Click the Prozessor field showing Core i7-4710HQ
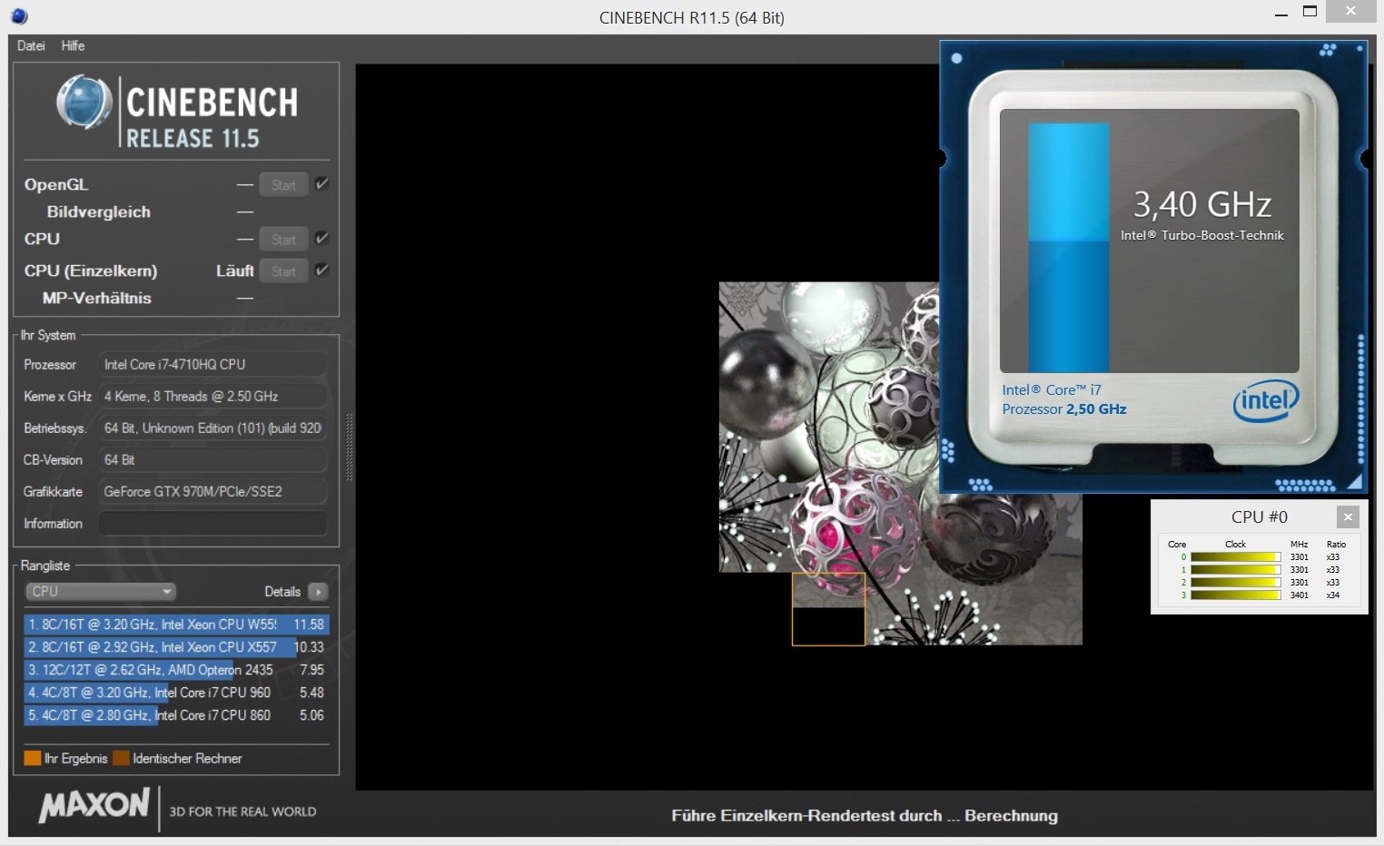The width and height of the screenshot is (1384, 846). pos(213,365)
